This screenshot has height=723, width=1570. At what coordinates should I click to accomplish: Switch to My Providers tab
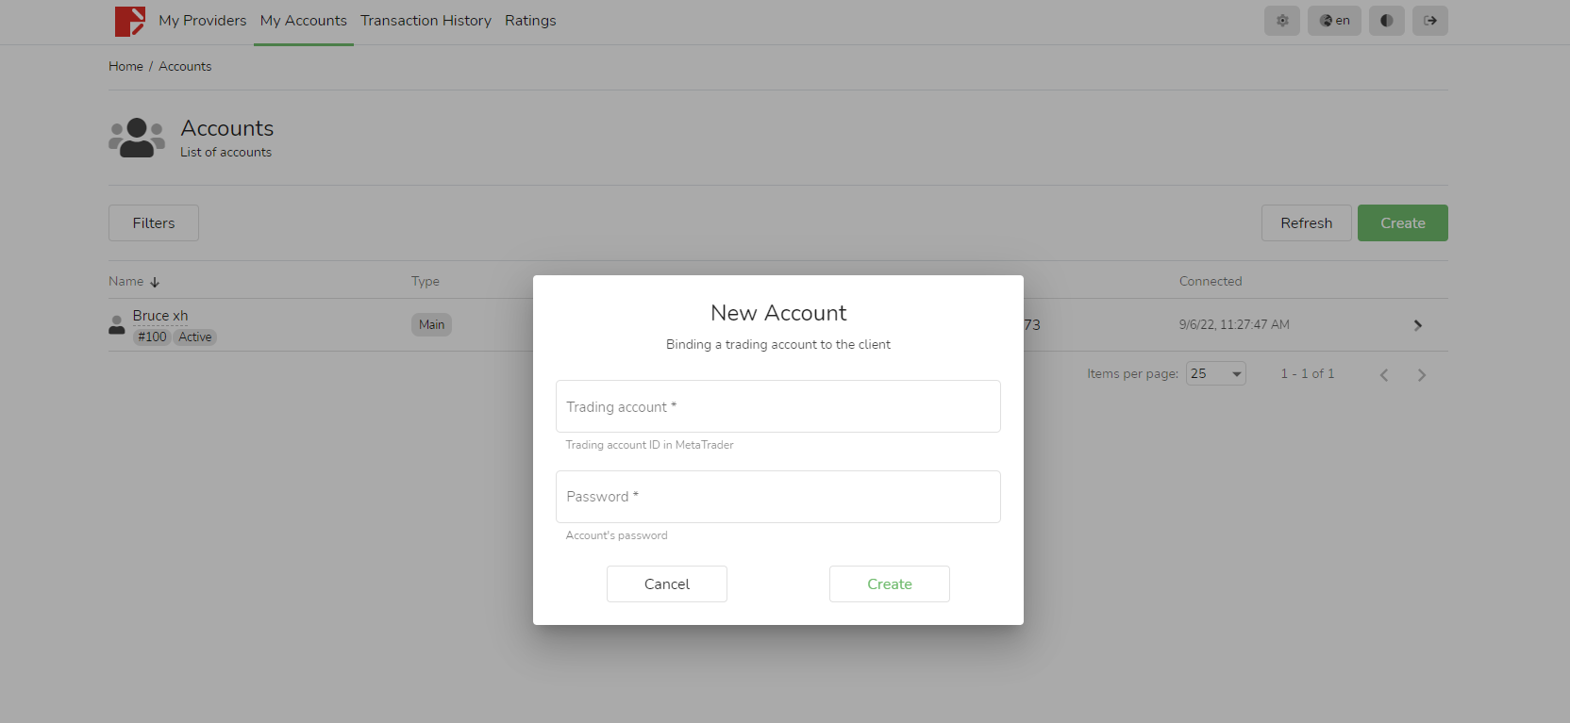point(202,21)
